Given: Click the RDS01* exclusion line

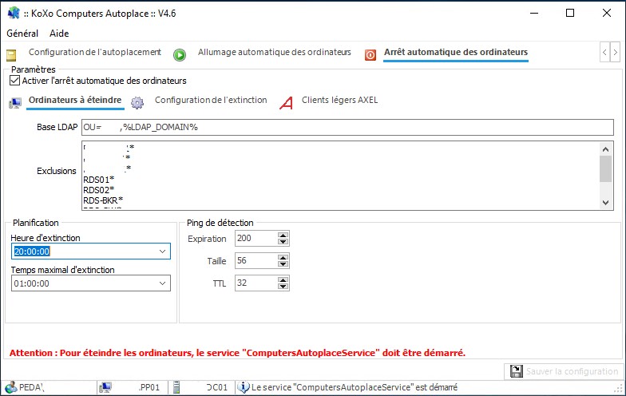Looking at the screenshot, I should [99, 180].
